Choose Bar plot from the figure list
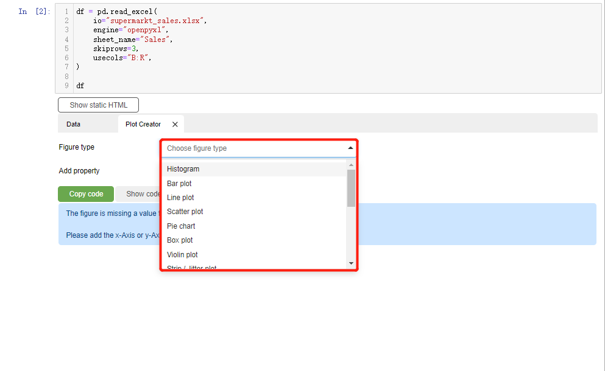 coord(254,184)
